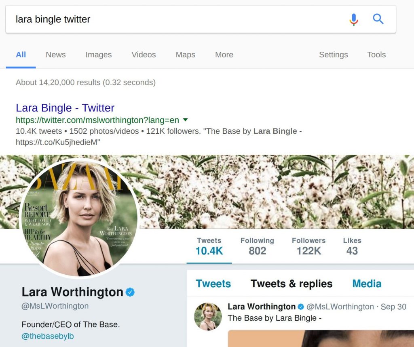Open the Sep 30 tweet timestamp
This screenshot has width=414, height=347.
pos(393,307)
